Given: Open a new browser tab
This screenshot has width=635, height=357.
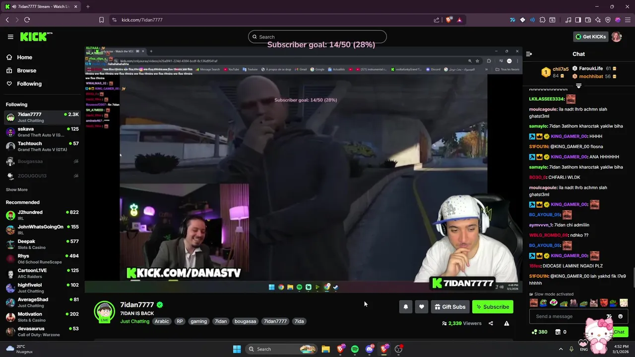Looking at the screenshot, I should [x=88, y=6].
